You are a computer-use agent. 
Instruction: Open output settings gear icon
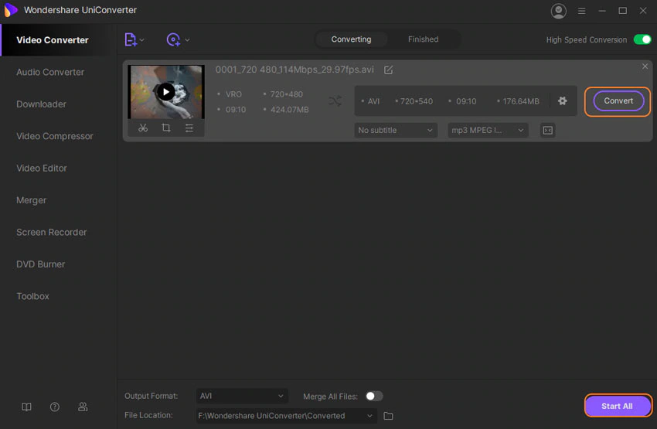tap(562, 101)
